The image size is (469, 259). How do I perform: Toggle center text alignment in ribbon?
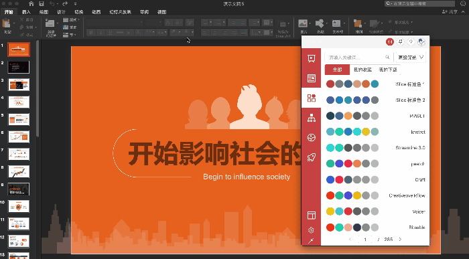pos(214,32)
